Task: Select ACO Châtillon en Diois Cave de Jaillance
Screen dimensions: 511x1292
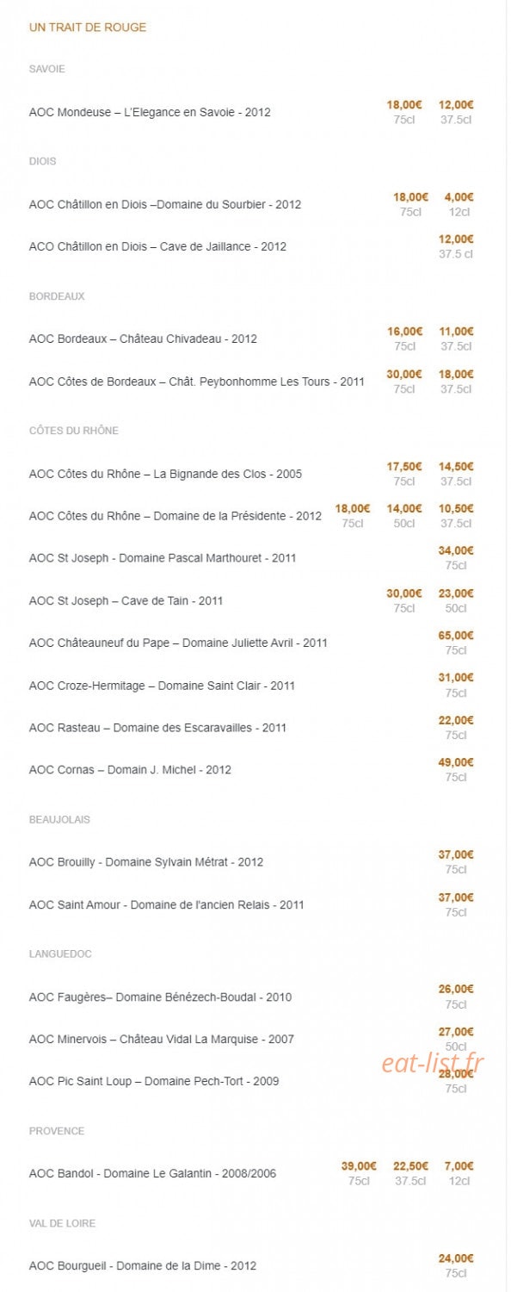Action: tap(157, 246)
